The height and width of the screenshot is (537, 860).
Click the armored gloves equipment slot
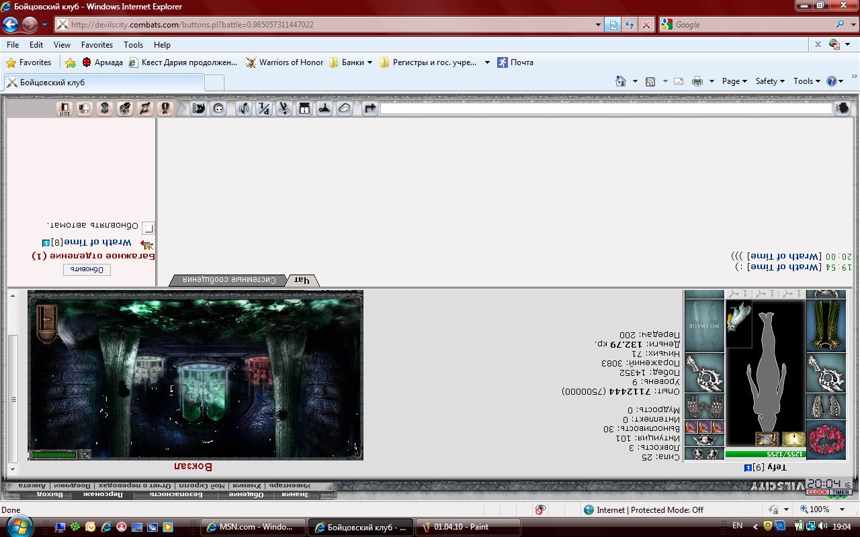pos(704,406)
